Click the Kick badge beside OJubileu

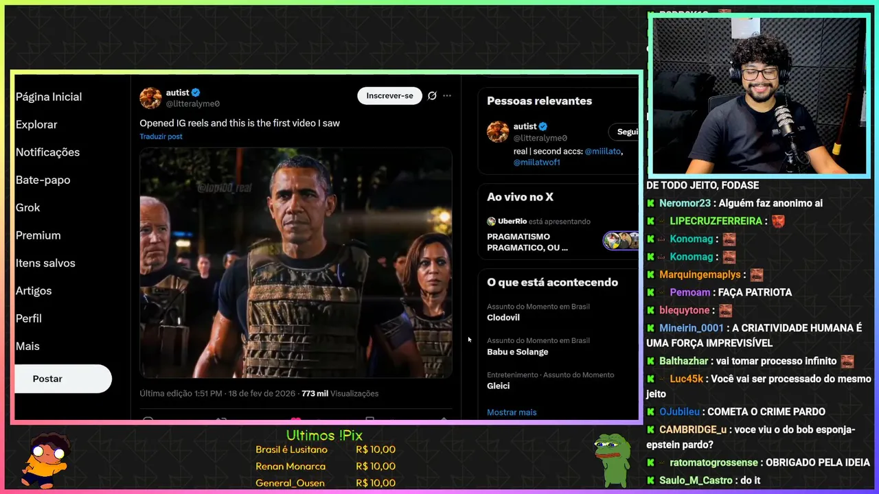(x=650, y=412)
